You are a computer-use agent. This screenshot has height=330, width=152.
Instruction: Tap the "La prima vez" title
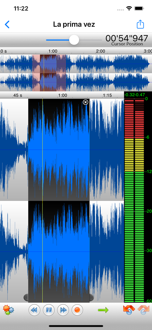click(x=74, y=24)
